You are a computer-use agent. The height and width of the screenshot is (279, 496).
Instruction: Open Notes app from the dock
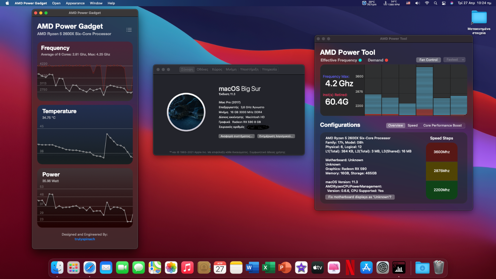tap(236, 268)
